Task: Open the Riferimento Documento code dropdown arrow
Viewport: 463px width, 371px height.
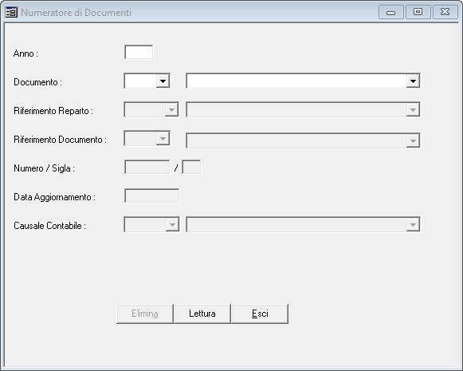Action: [163, 138]
